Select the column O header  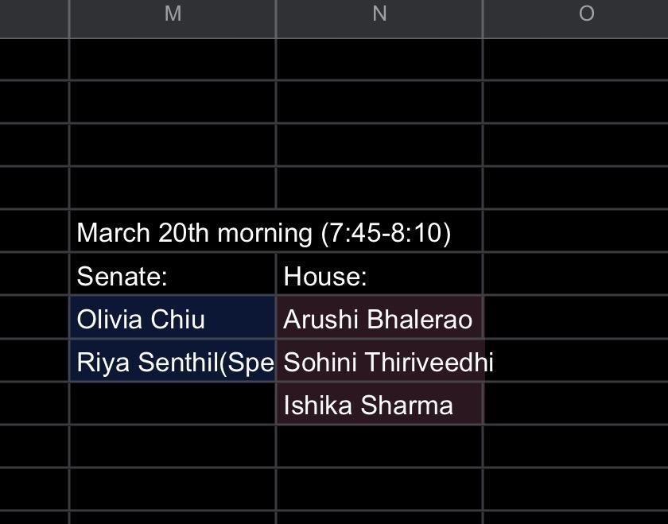pos(586,14)
